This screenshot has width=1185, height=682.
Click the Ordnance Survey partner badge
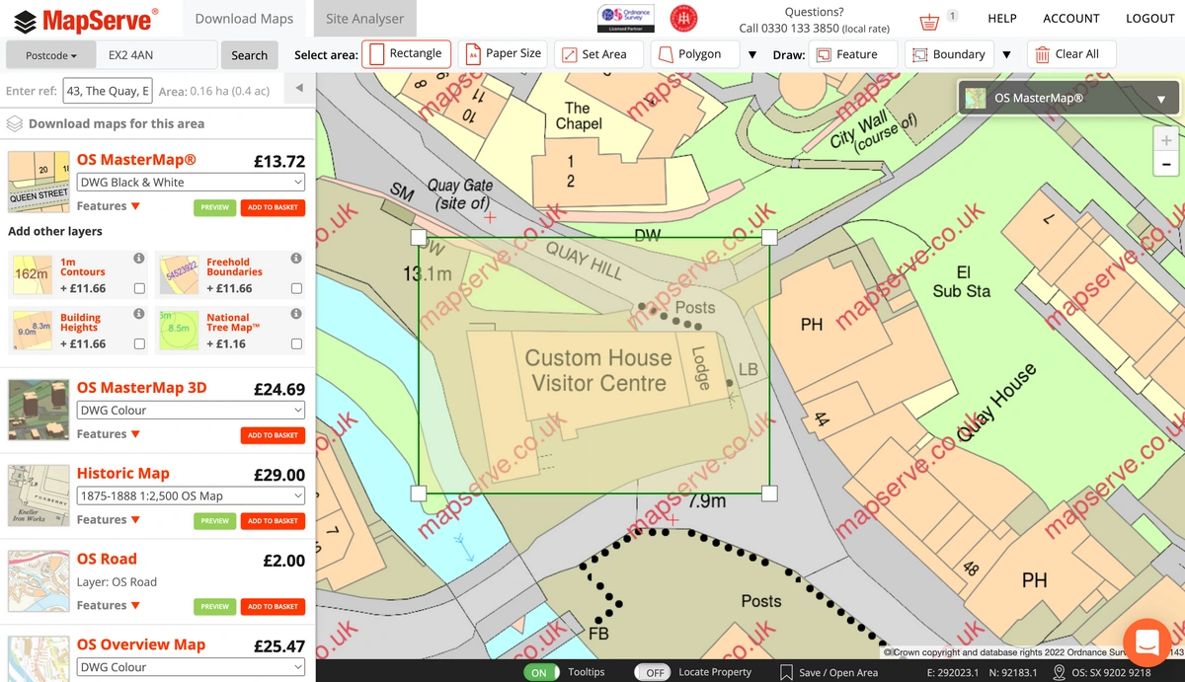tap(625, 18)
